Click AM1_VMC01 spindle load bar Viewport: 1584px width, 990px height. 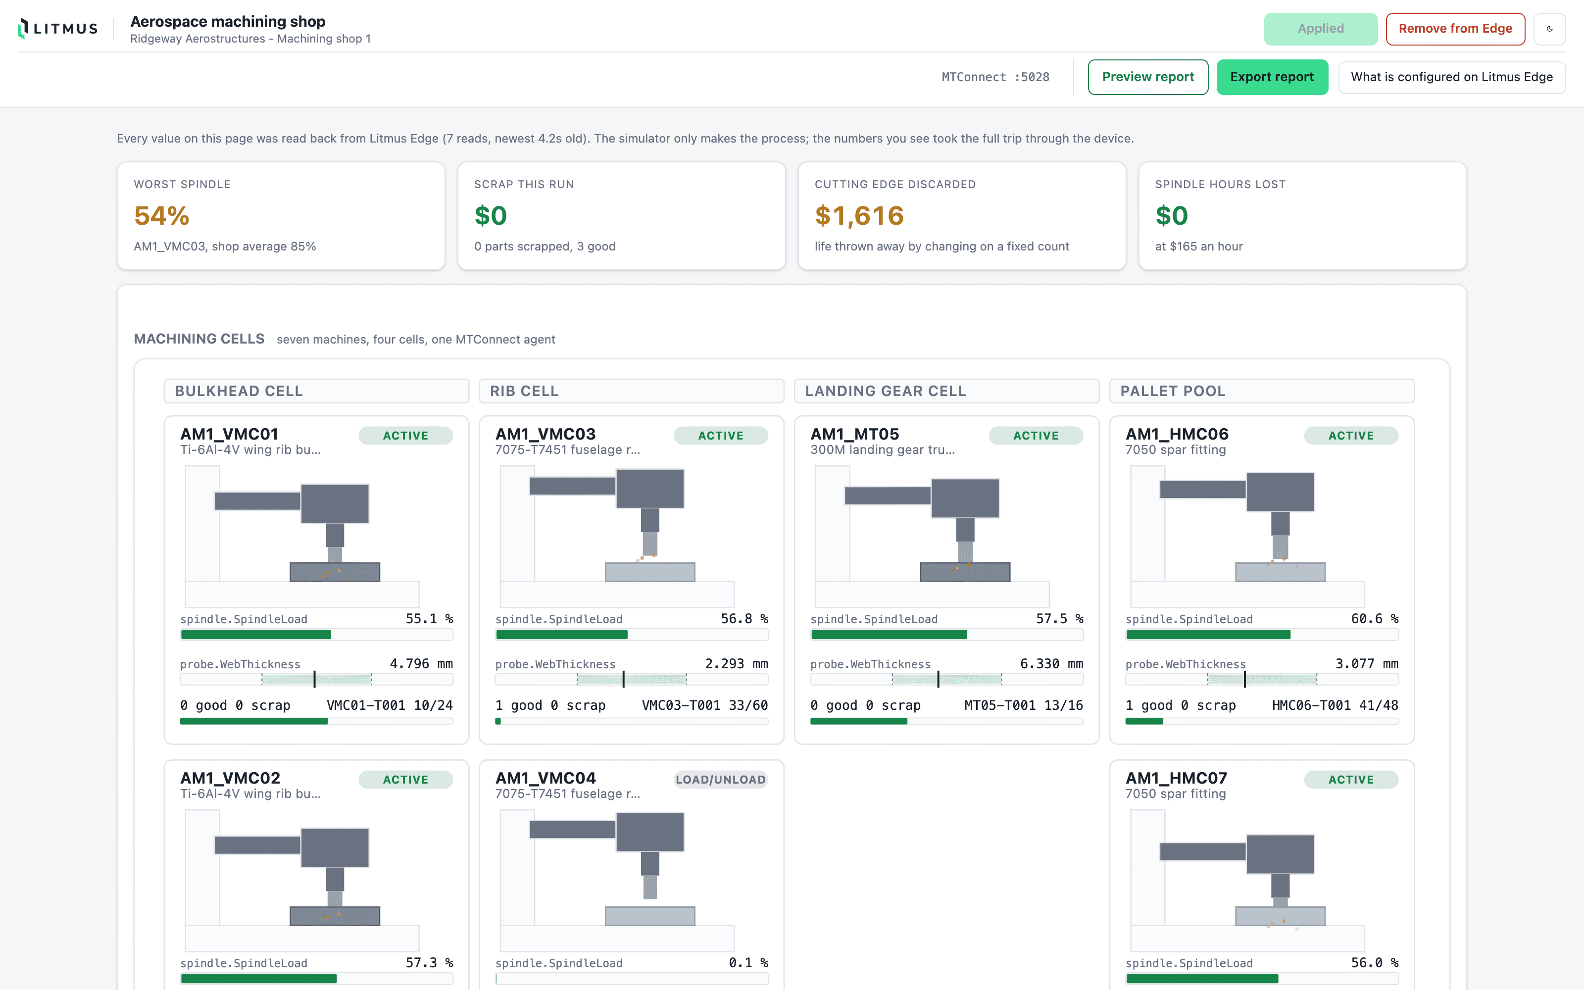[x=317, y=635]
